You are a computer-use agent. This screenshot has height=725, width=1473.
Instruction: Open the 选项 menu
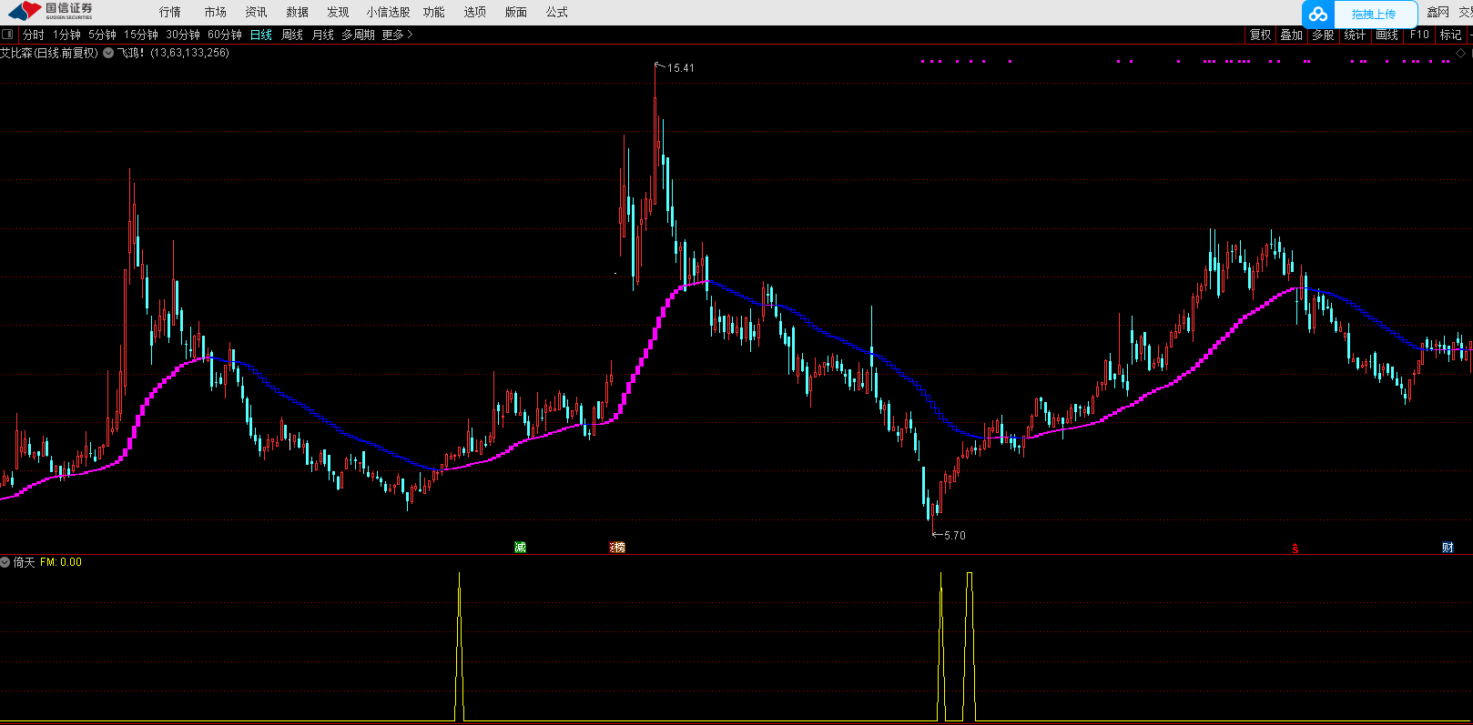475,12
